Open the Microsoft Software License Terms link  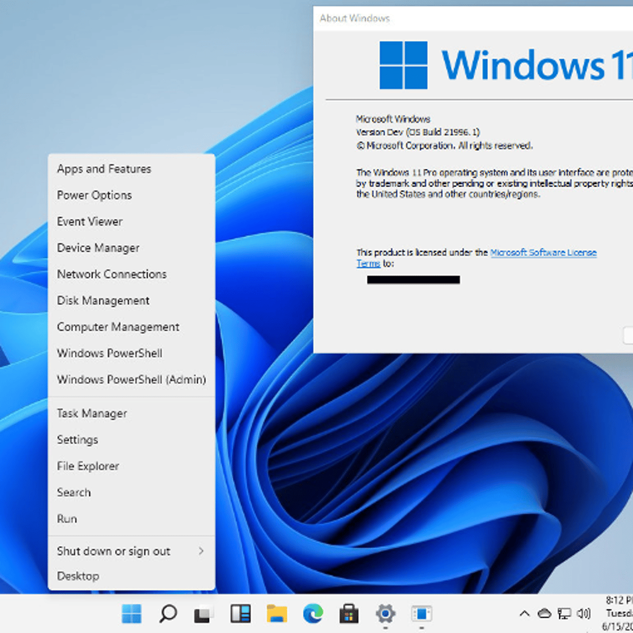tap(543, 253)
